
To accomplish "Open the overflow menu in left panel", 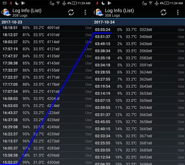I will [x=85, y=12].
